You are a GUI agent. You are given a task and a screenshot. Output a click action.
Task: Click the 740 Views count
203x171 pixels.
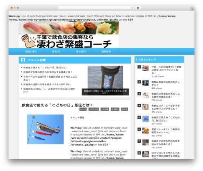tap(157, 100)
